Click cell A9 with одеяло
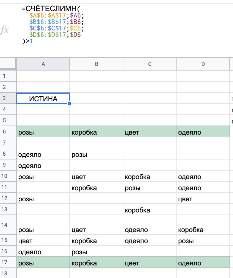 (43, 165)
